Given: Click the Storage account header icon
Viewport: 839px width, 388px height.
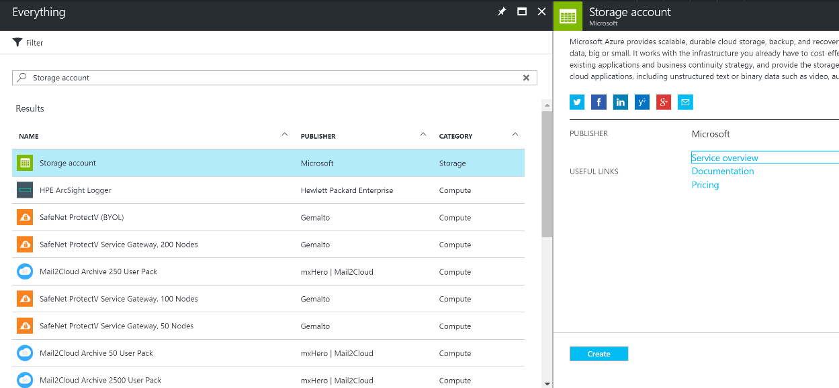Looking at the screenshot, I should pyautogui.click(x=568, y=15).
